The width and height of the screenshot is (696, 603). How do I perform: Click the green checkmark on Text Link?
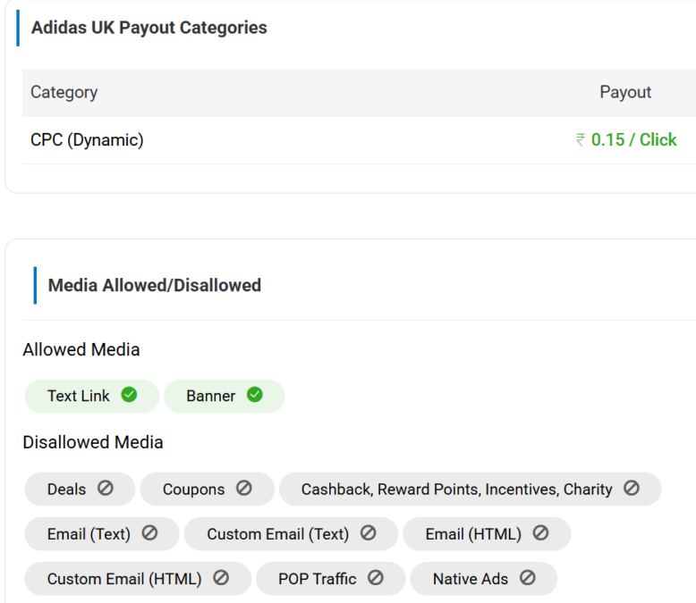[x=129, y=395]
